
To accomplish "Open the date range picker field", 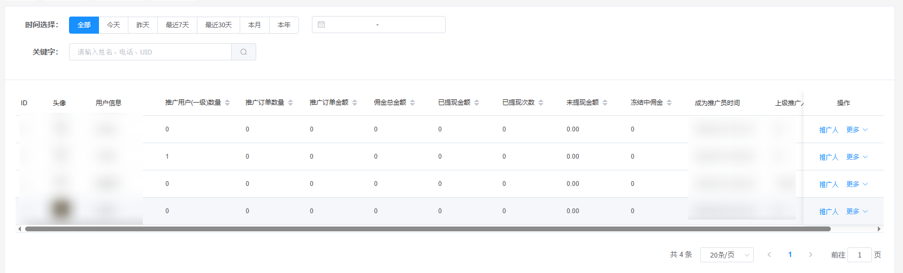I will (379, 25).
